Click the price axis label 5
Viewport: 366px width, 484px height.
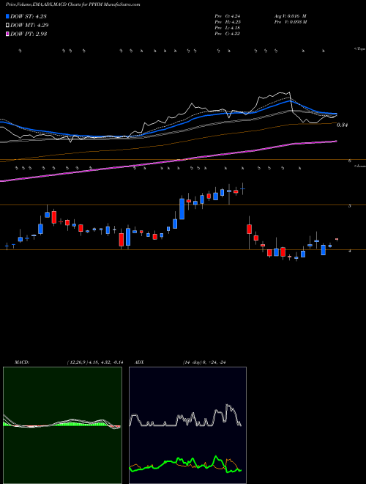(350, 205)
